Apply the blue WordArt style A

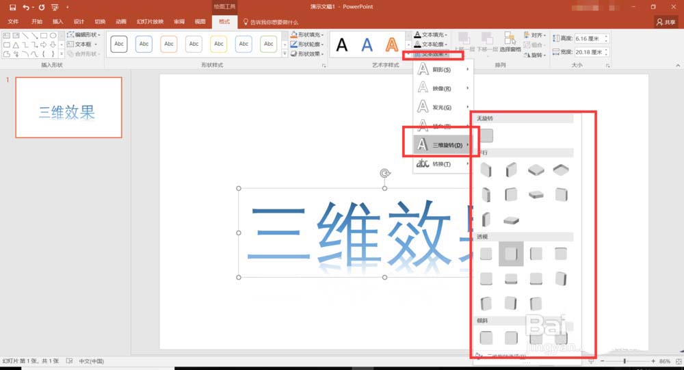tap(367, 44)
